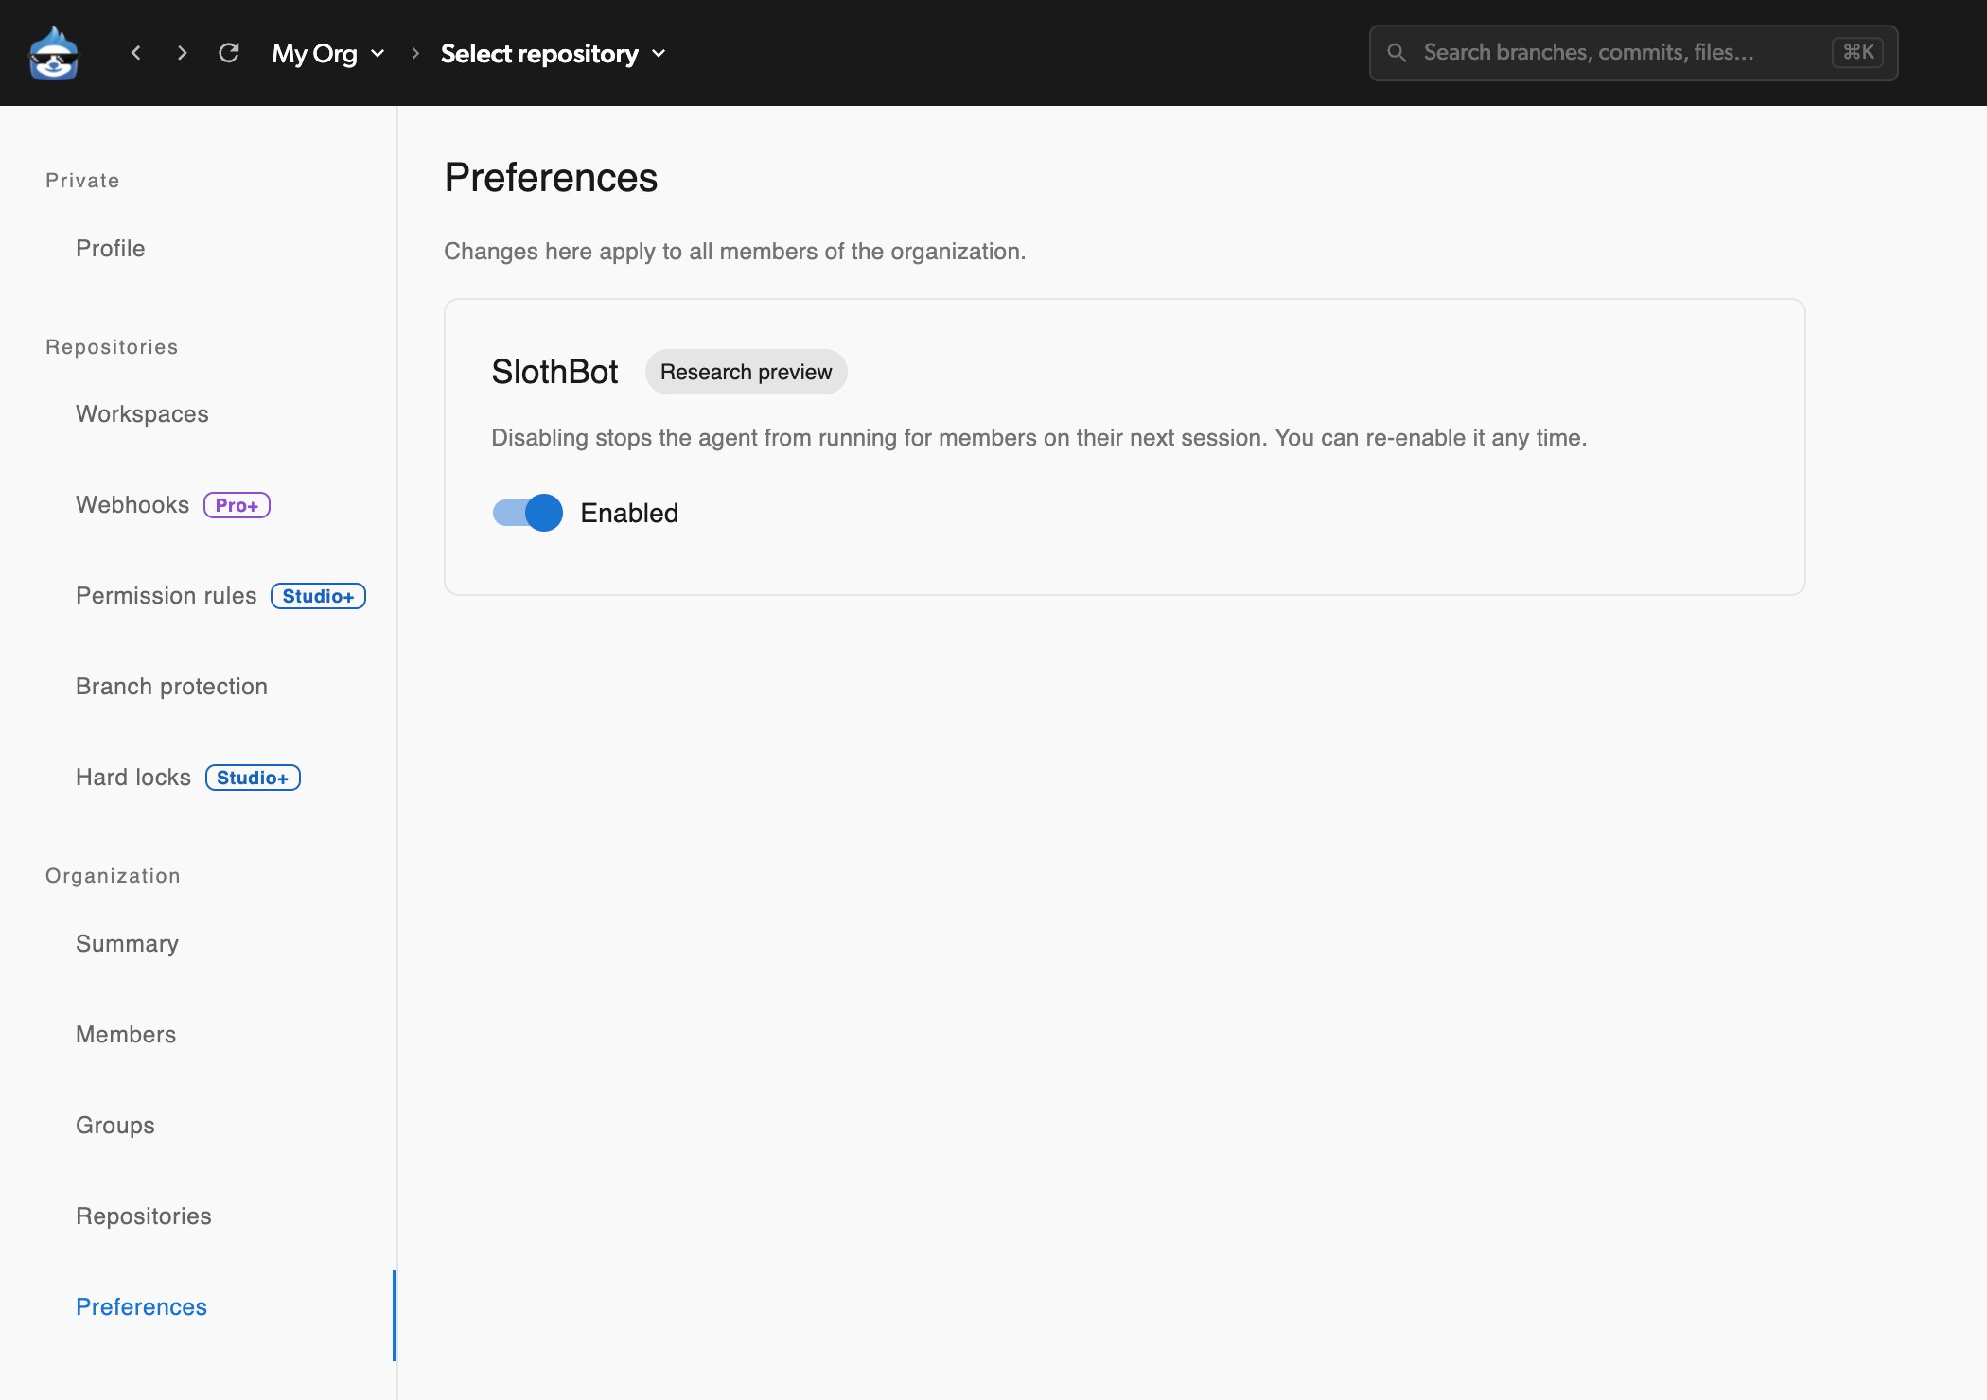Screen dimensions: 1987x1400
Task: Click the Studio+ badge beside Hard locks
Action: click(253, 778)
